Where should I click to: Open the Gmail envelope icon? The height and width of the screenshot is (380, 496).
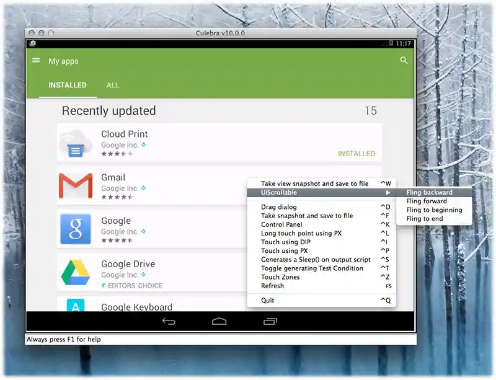76,186
